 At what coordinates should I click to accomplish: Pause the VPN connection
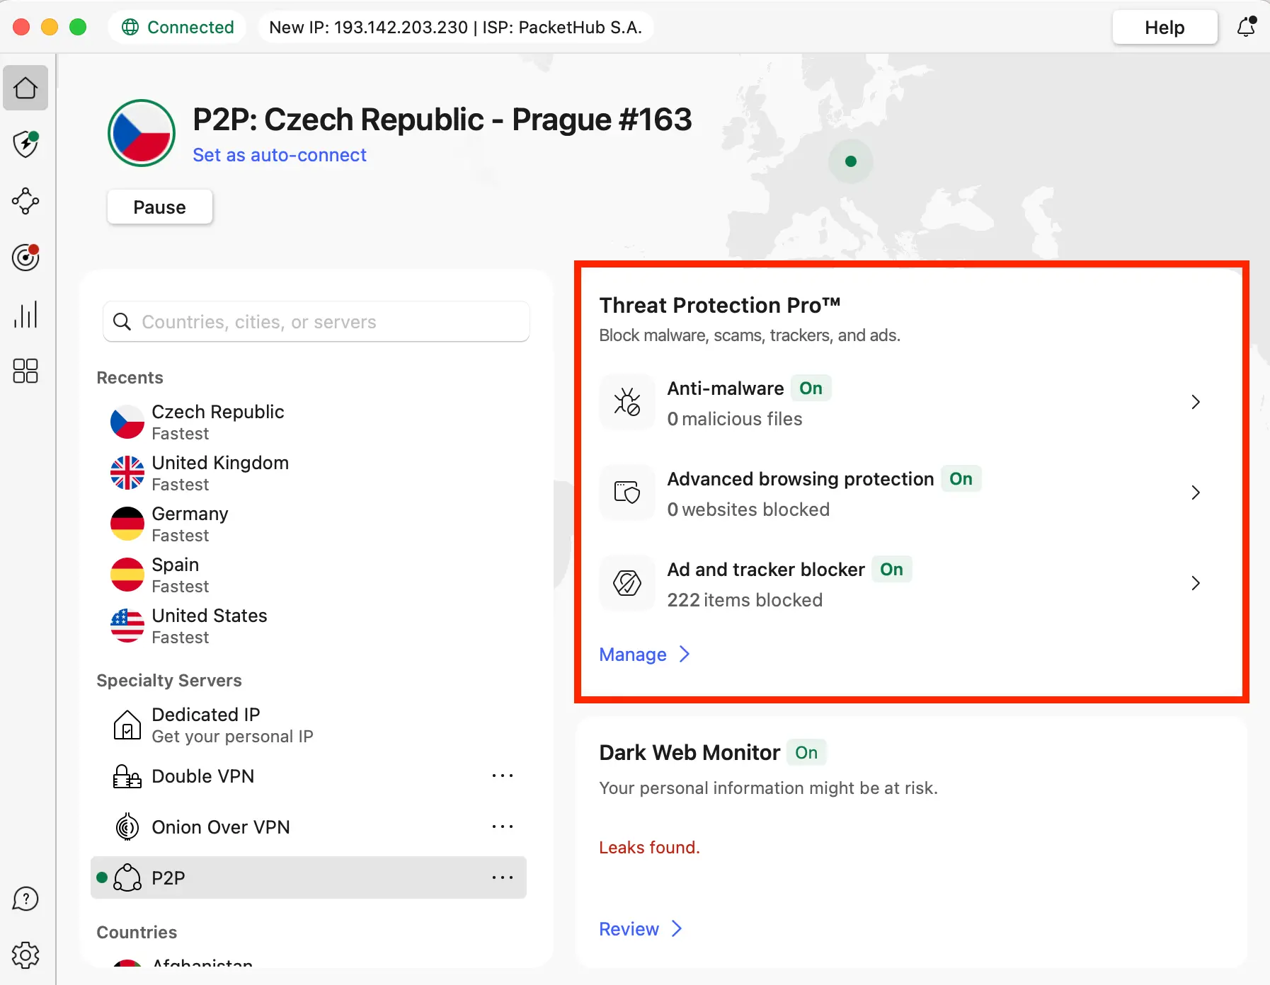(159, 207)
